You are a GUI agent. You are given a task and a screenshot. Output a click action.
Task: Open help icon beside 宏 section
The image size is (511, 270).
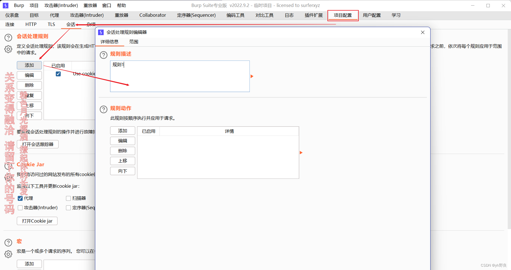(8, 242)
